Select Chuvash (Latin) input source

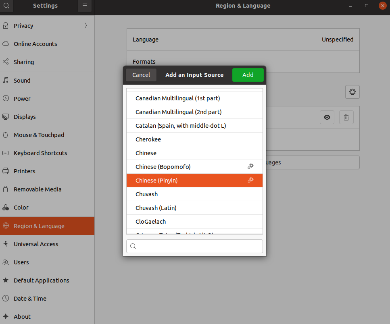click(x=194, y=208)
